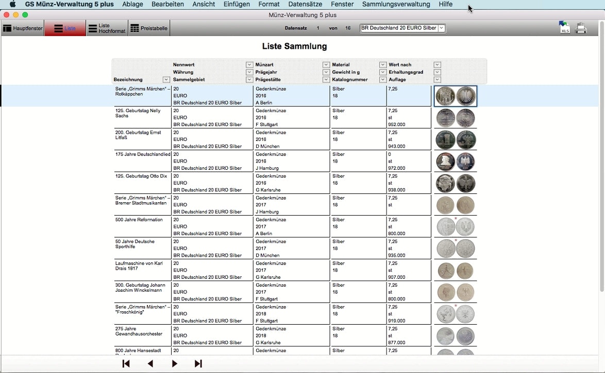The width and height of the screenshot is (605, 373).
Task: Open the Preistabelle view
Action: coord(148,28)
